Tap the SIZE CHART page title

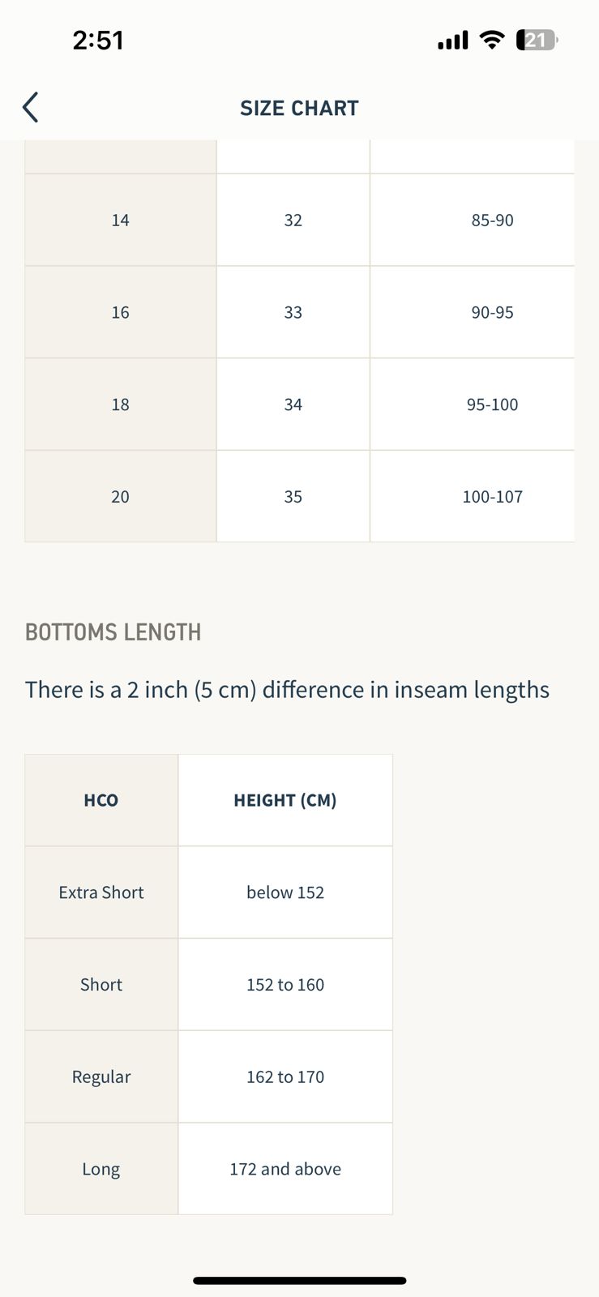pyautogui.click(x=299, y=108)
